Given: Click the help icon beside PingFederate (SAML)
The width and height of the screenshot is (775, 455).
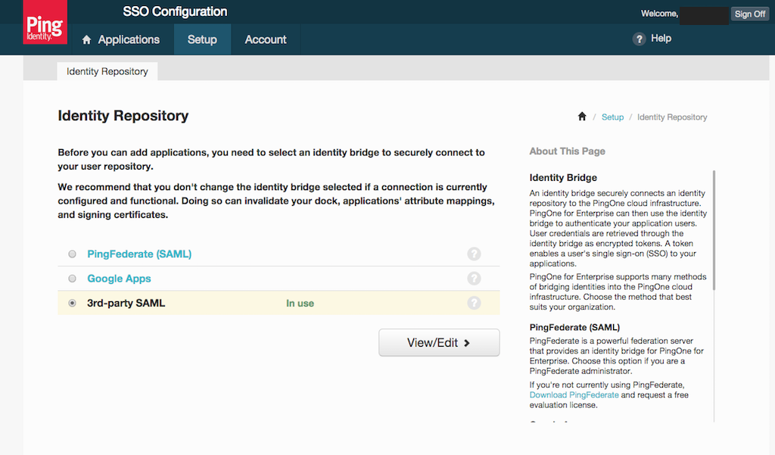Looking at the screenshot, I should [474, 254].
